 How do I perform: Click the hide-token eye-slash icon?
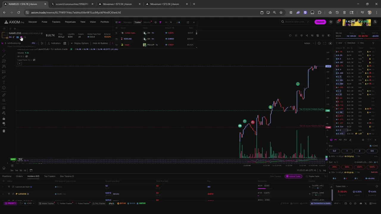pyautogui.click(x=312, y=36)
